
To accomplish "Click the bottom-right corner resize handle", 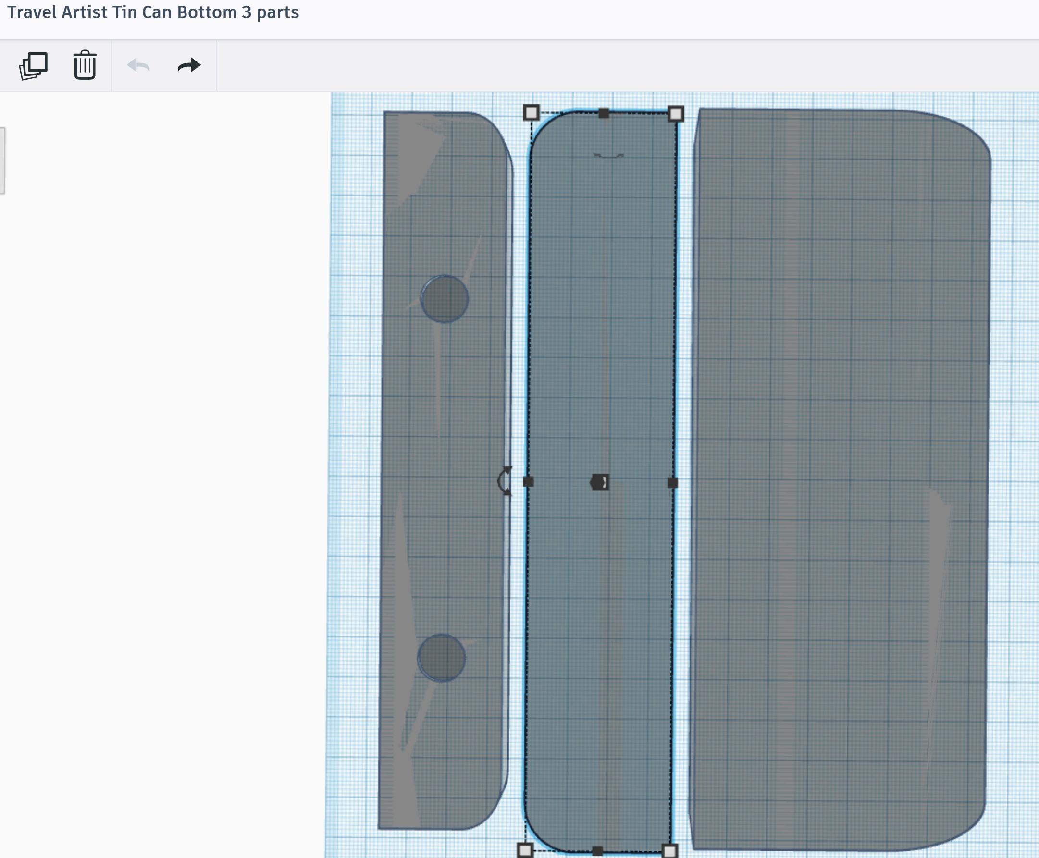I will (x=669, y=851).
